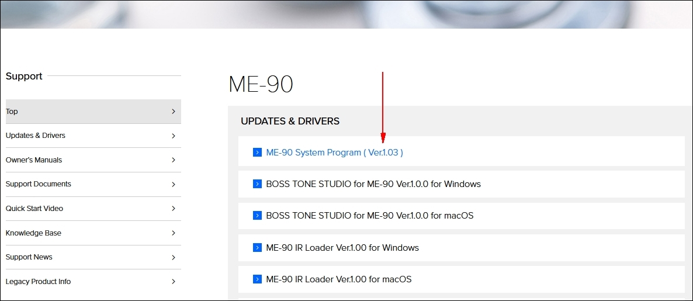Image resolution: width=693 pixels, height=301 pixels.
Task: Click blue arrow icon beside IR Loader for Windows
Action: (x=257, y=247)
